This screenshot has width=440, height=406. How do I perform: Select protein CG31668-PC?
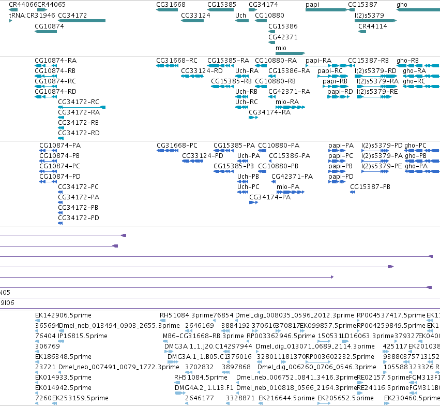177,146
